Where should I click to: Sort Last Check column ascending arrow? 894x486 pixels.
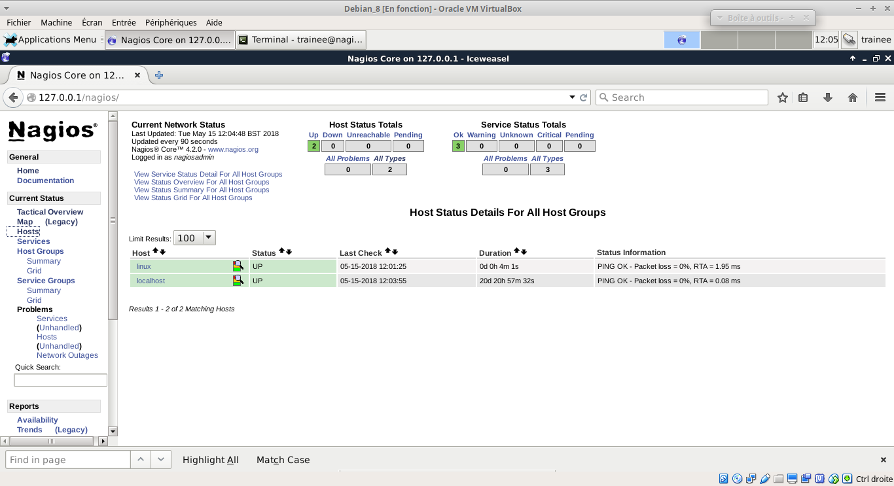[387, 252]
